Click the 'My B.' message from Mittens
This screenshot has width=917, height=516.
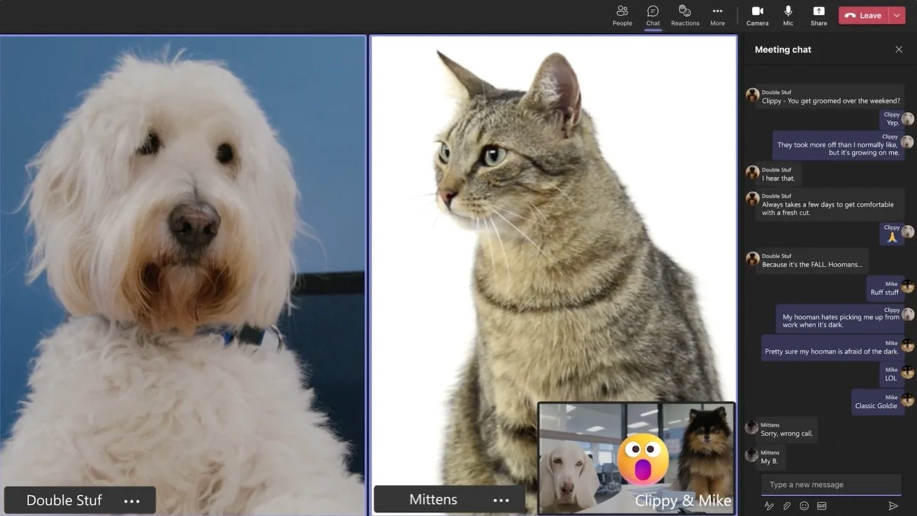click(x=770, y=457)
